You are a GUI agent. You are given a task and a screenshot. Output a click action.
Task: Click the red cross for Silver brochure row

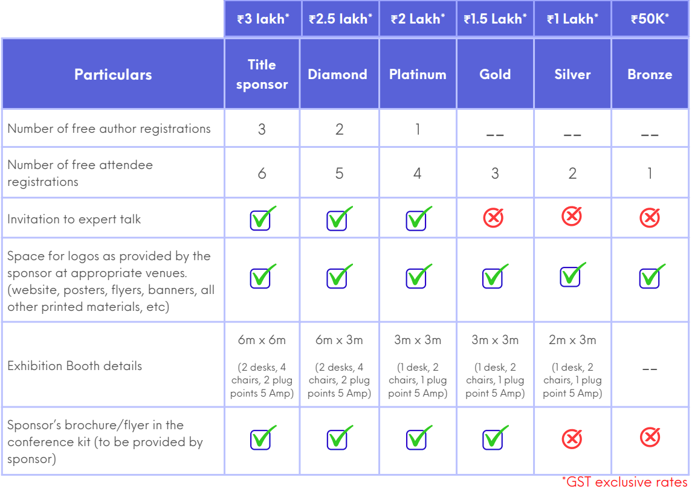pos(572,439)
